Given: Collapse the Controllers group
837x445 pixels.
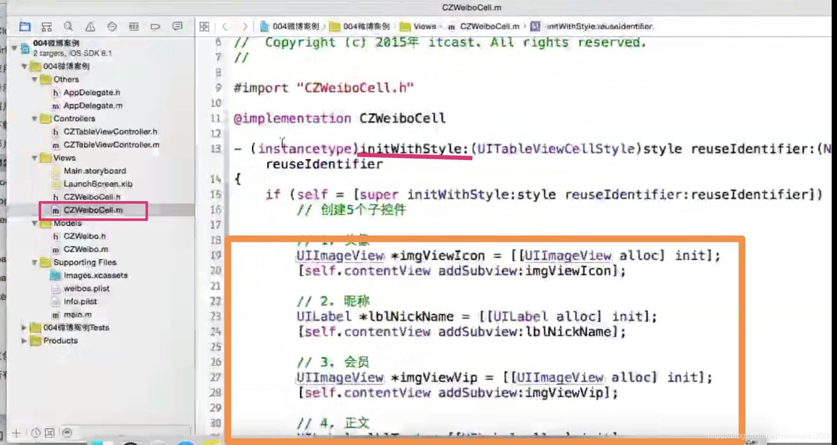Looking at the screenshot, I should [34, 119].
